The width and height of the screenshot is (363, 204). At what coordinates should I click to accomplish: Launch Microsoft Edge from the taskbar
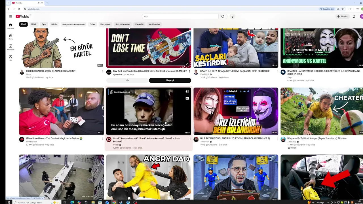(72, 202)
